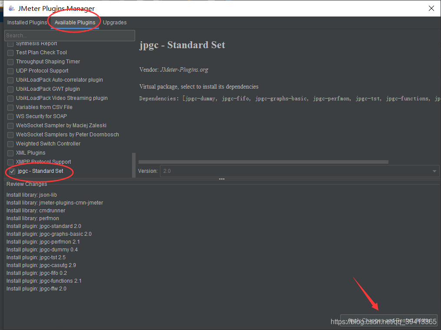Select the 'Throughput Shaping Timer' list label

(x=48, y=62)
